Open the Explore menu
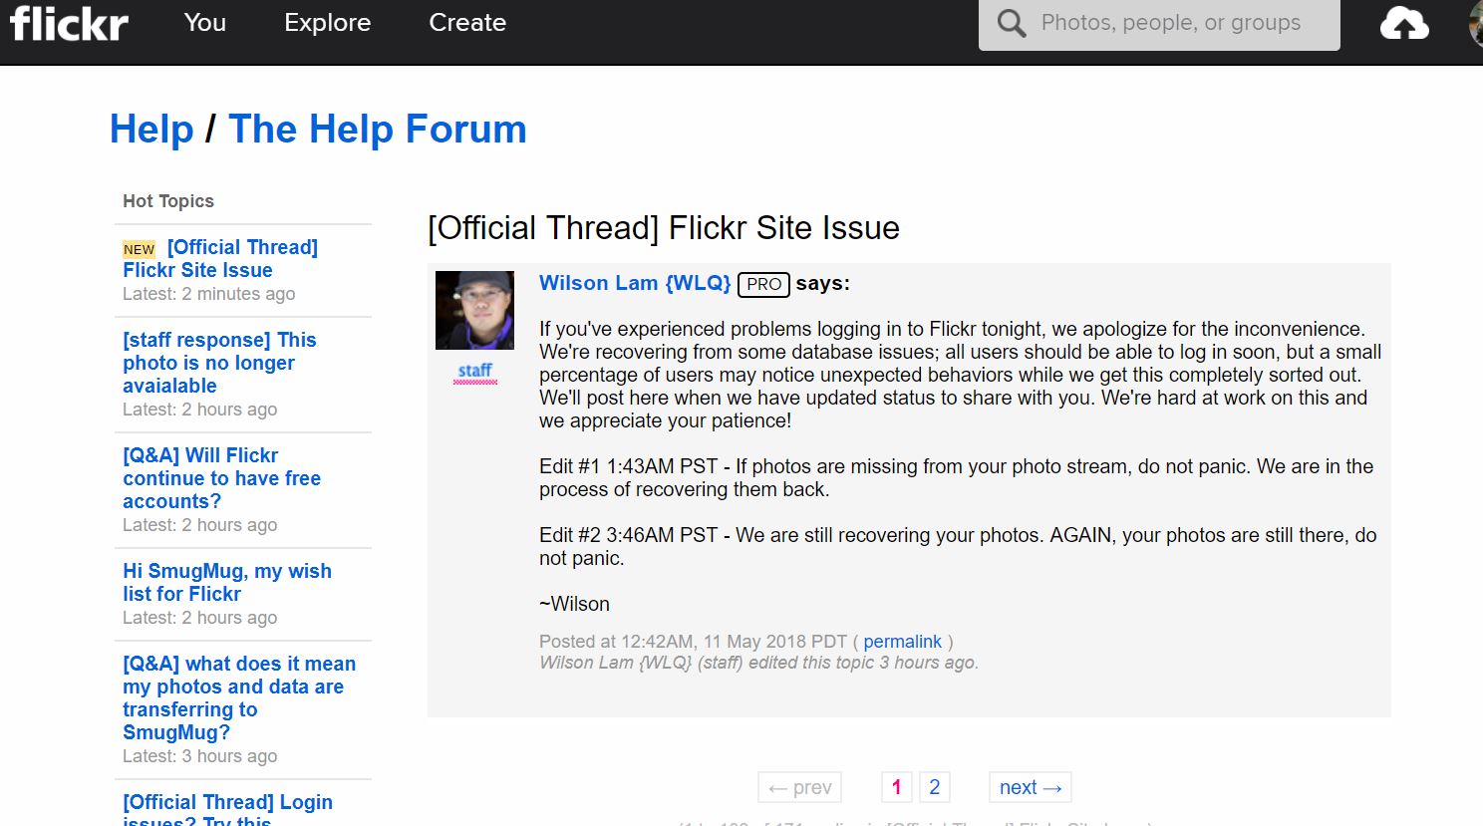The image size is (1483, 826). 328,22
